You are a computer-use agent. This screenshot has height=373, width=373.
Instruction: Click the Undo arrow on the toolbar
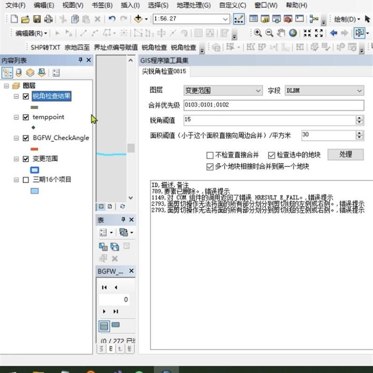[111, 19]
